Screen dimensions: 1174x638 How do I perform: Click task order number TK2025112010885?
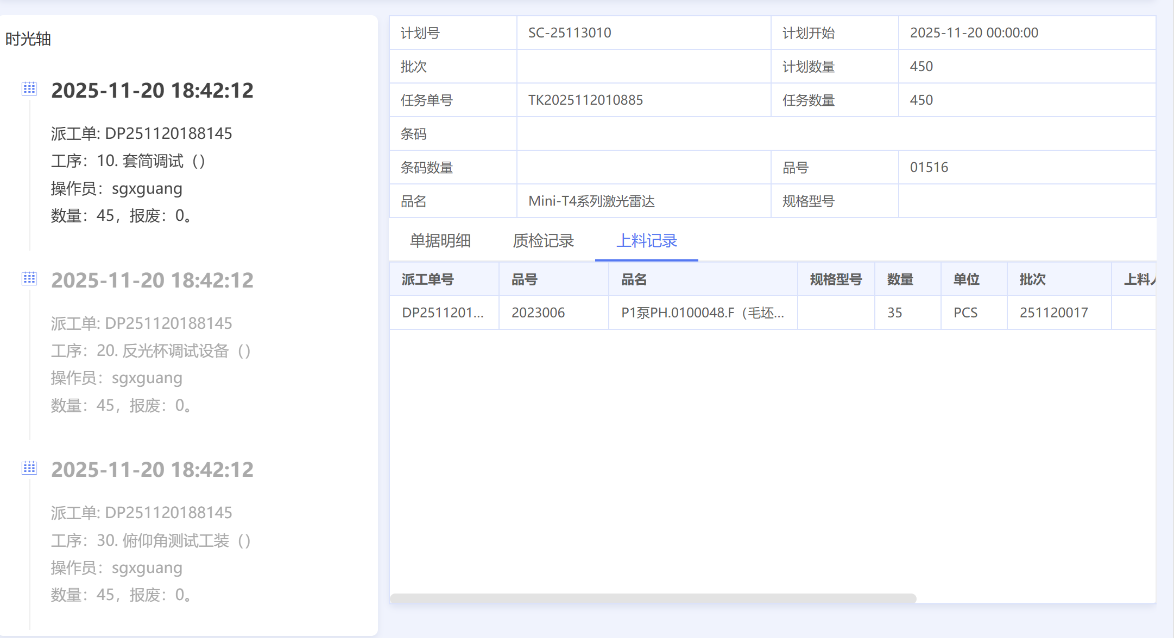585,100
